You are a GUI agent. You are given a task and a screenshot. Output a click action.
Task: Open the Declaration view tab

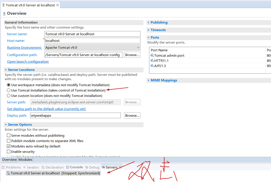pyautogui.click(x=53, y=167)
